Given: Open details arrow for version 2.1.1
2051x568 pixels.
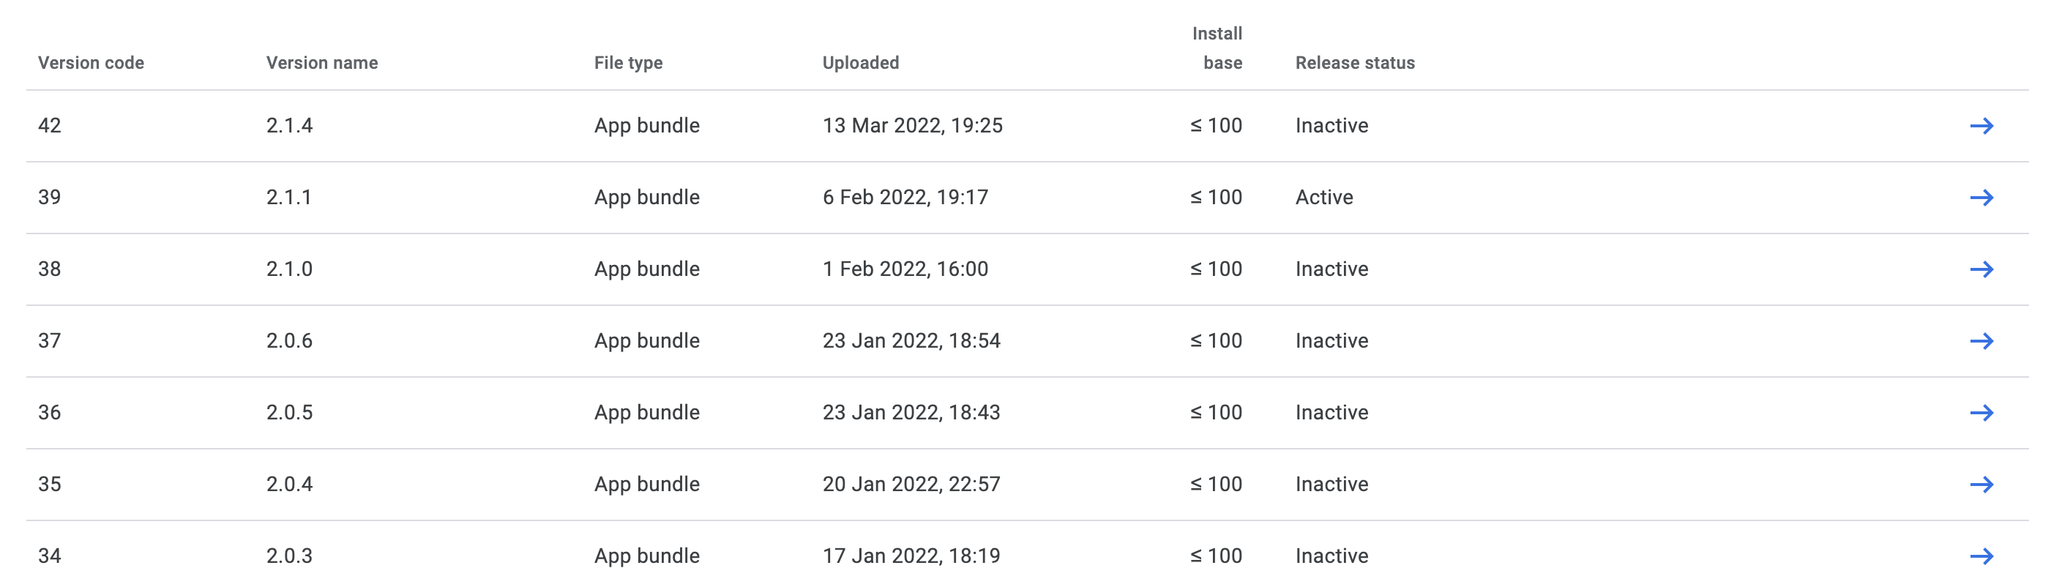Looking at the screenshot, I should click(1981, 198).
